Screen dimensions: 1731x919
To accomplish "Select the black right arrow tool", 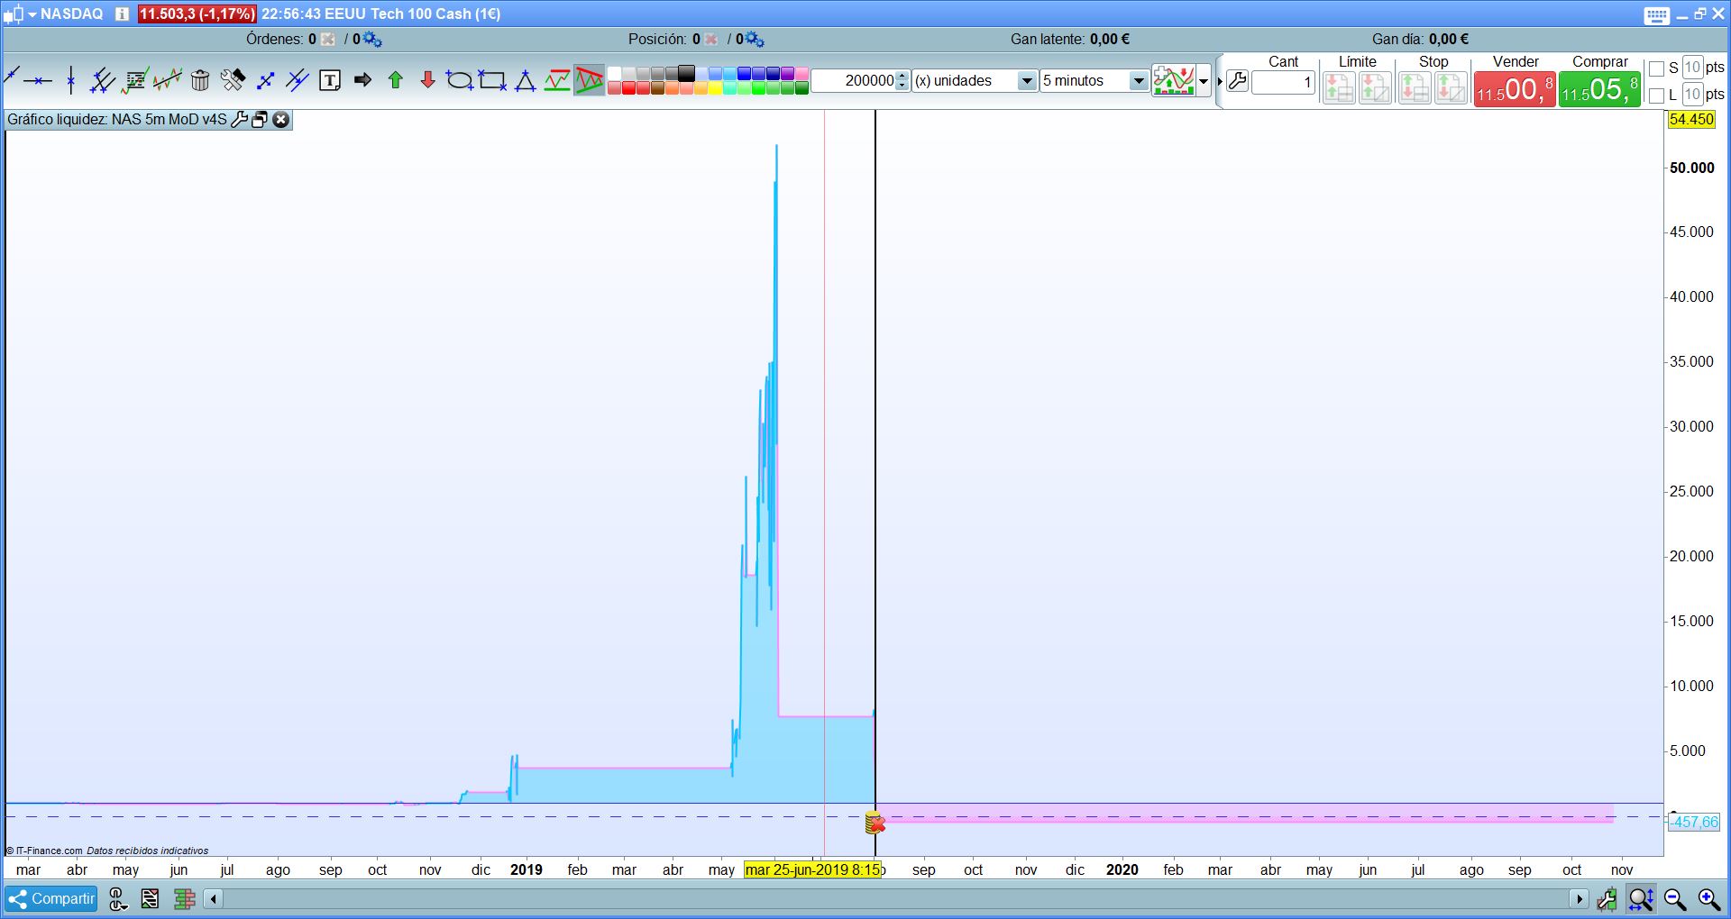I will 362,80.
